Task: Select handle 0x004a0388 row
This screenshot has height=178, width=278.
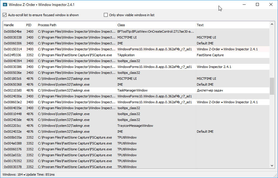Action: point(136,143)
